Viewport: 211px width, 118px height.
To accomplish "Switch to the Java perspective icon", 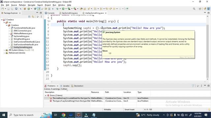I will point(208,9).
